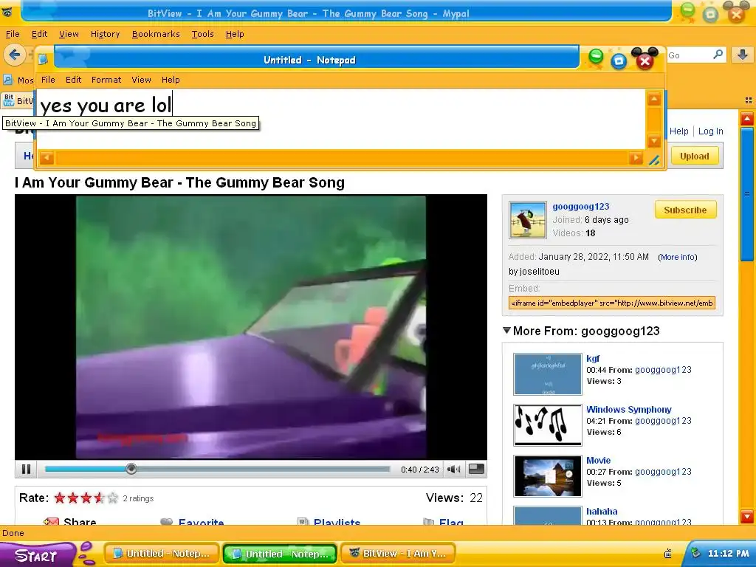The image size is (756, 567).
Task: Open googgoog123 channel name link
Action: tap(581, 207)
